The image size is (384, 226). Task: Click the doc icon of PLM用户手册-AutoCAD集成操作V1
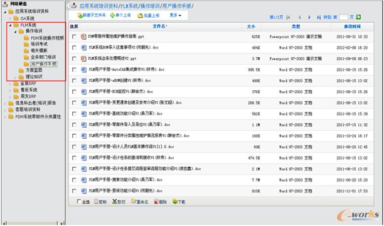(x=84, y=70)
